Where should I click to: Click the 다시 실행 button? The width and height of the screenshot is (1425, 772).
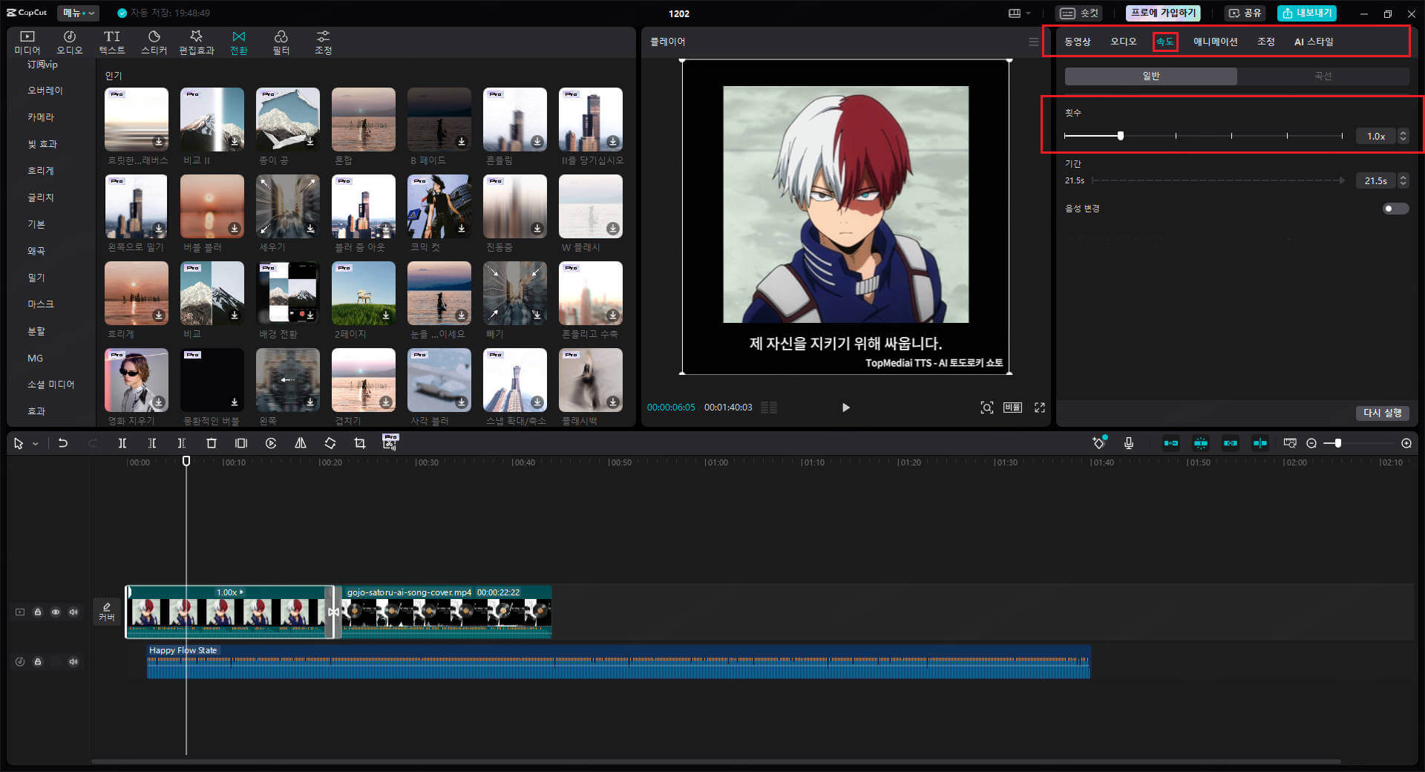point(1383,413)
